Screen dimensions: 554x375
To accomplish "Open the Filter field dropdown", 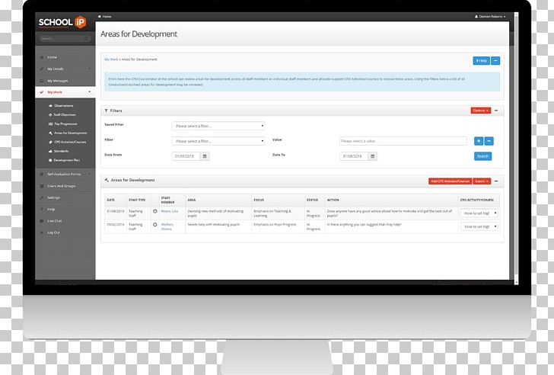I will click(x=218, y=141).
